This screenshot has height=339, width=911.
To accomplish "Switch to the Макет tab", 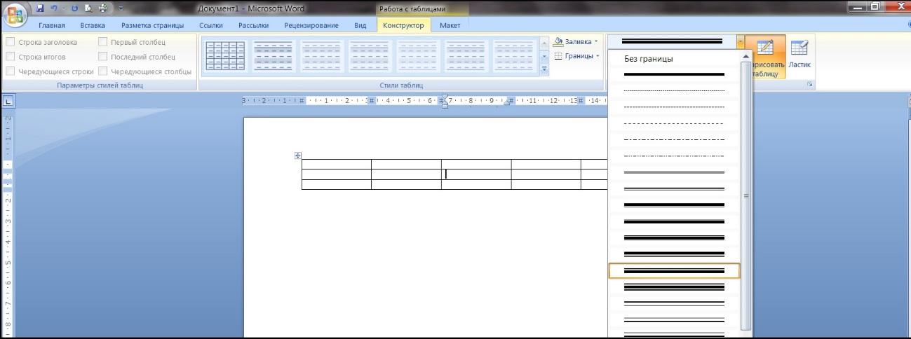I will [450, 26].
